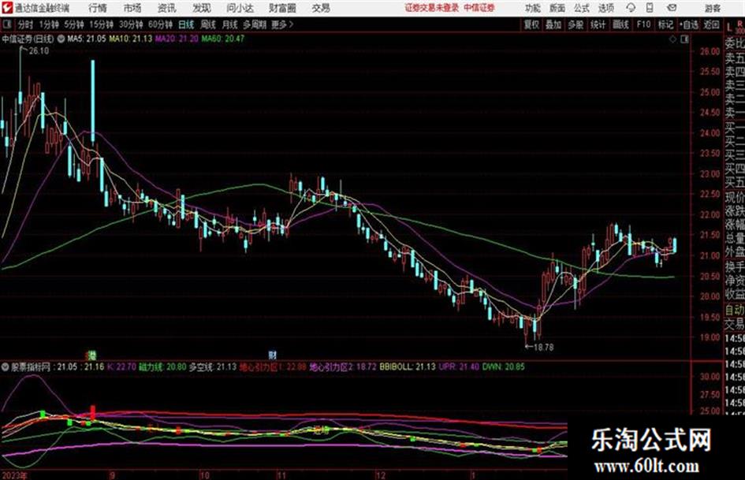This screenshot has width=745, height=480.
Task: Open the 股票指标网 indicator dropdown icon
Action: [6, 367]
